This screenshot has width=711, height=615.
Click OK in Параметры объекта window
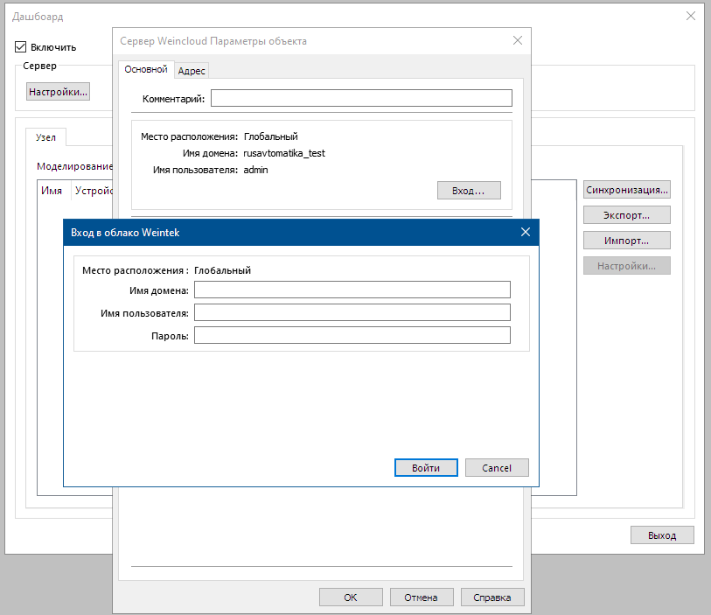click(x=351, y=598)
